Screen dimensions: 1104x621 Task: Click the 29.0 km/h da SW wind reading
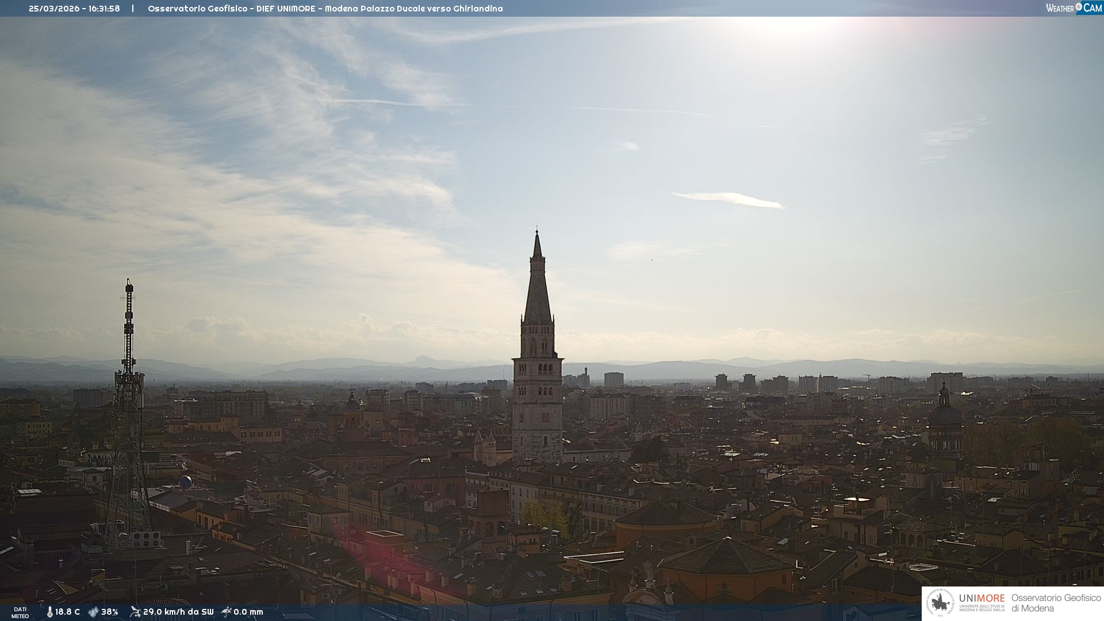(x=178, y=612)
